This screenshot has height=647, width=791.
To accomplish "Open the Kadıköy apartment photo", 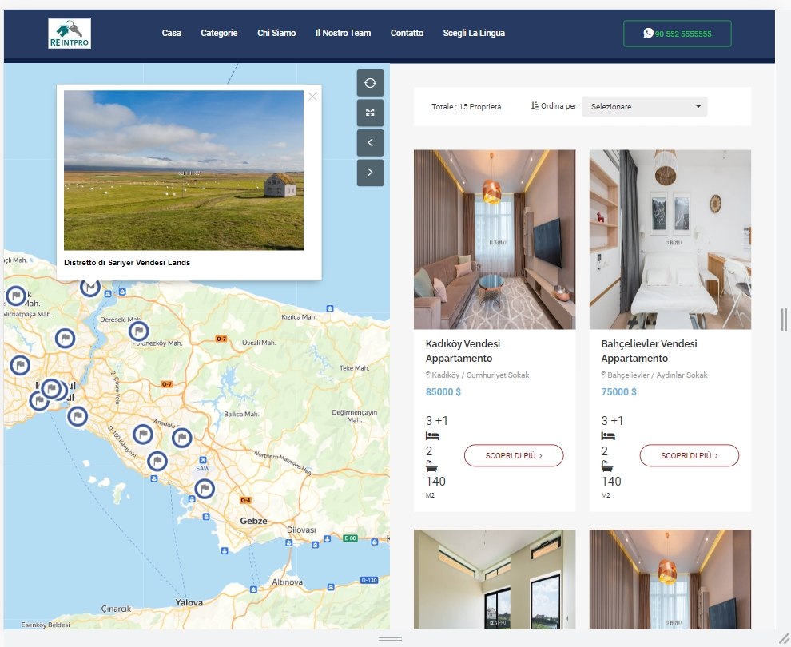I will [495, 240].
